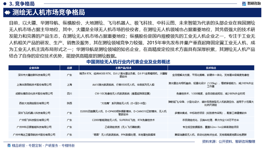264x148 pixels.
Task: Select the cell 上海华测导航技术股份有限公司
Action: coord(34,85)
